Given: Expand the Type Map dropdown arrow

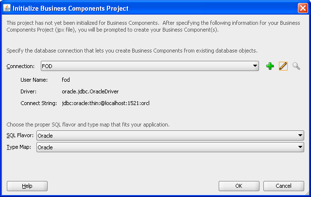Looking at the screenshot, I should tap(301, 147).
